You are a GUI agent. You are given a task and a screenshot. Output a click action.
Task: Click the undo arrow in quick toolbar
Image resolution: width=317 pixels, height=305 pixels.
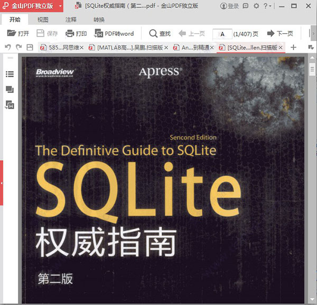point(7,47)
